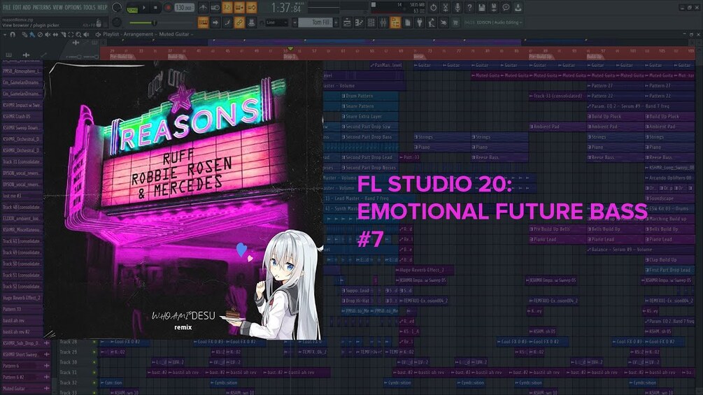Toggle the 3.2.1 countdown before recording
This screenshot has height=395, width=703.
227,8
